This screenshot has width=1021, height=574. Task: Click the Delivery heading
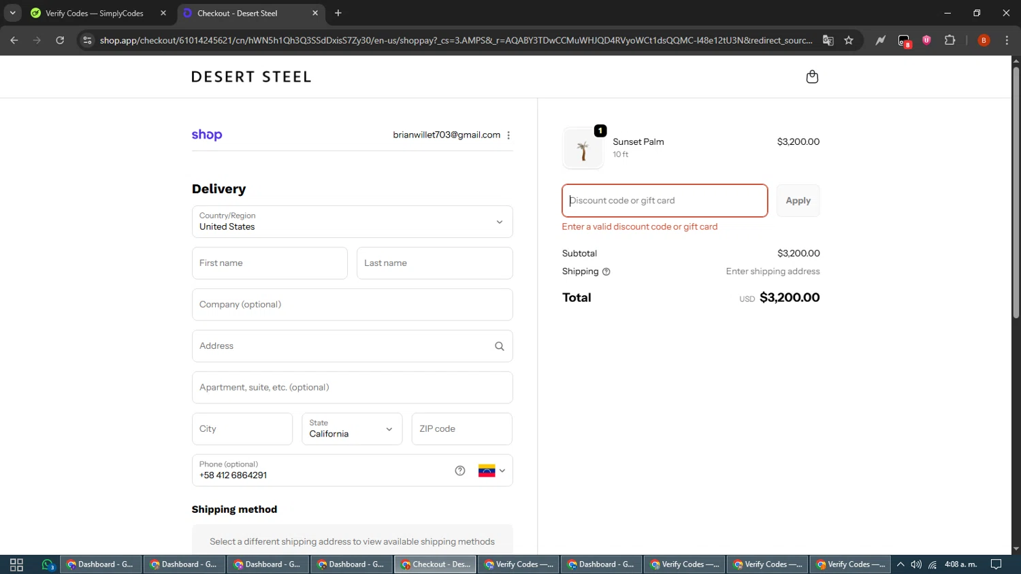click(x=218, y=189)
